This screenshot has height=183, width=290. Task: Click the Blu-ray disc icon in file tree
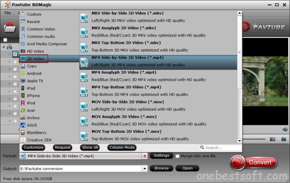pyautogui.click(x=9, y=47)
